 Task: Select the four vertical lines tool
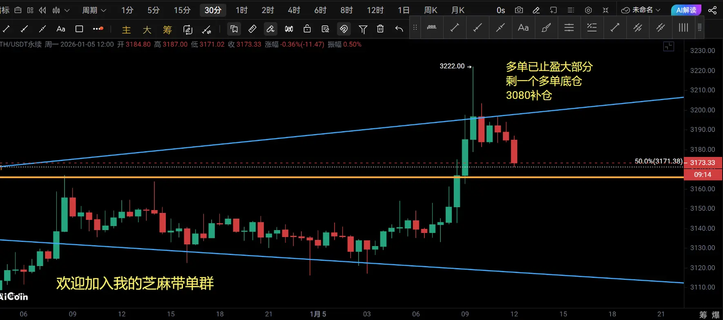coord(683,27)
